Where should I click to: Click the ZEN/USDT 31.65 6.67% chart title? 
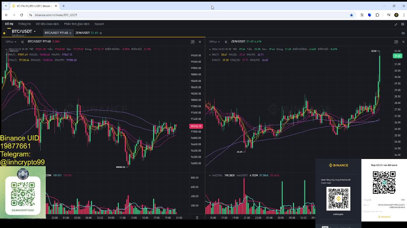click(x=246, y=41)
